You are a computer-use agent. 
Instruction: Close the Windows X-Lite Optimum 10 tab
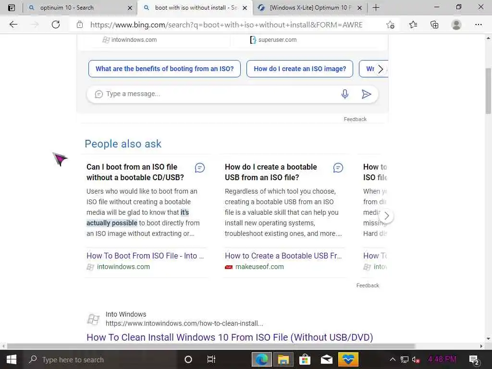pyautogui.click(x=359, y=8)
